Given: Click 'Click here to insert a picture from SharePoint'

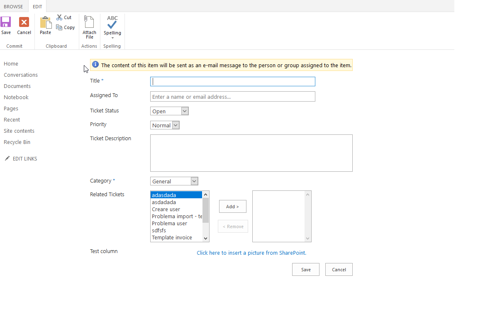Looking at the screenshot, I should pyautogui.click(x=251, y=253).
